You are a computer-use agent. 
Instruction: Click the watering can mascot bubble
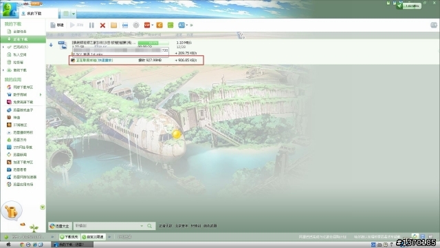(x=12, y=211)
